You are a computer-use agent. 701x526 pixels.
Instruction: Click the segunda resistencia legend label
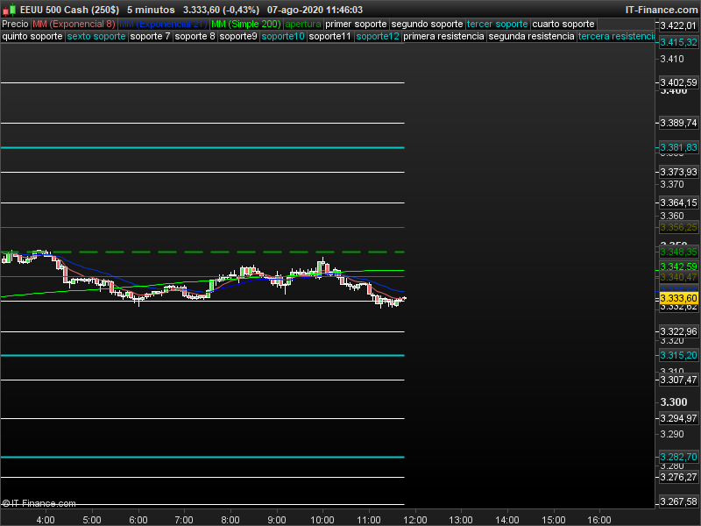click(x=532, y=37)
